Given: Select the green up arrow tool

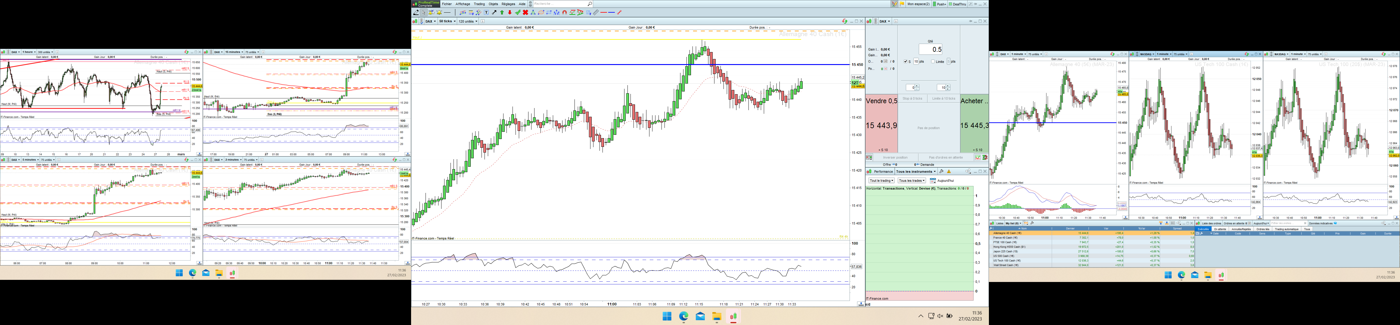Looking at the screenshot, I should 502,13.
